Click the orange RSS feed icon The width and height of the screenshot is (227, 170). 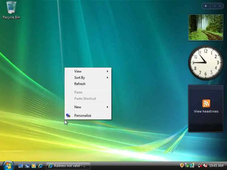(x=206, y=103)
